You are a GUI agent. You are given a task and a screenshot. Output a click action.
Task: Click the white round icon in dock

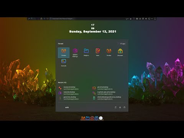[x=101, y=118]
